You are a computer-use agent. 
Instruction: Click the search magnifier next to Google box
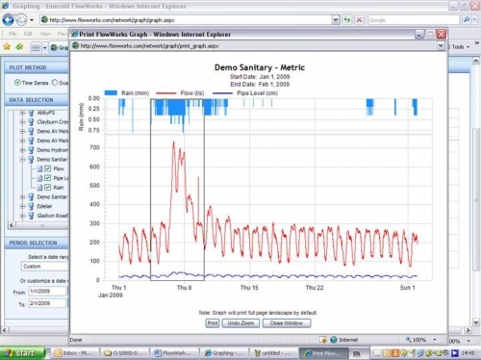(467, 20)
